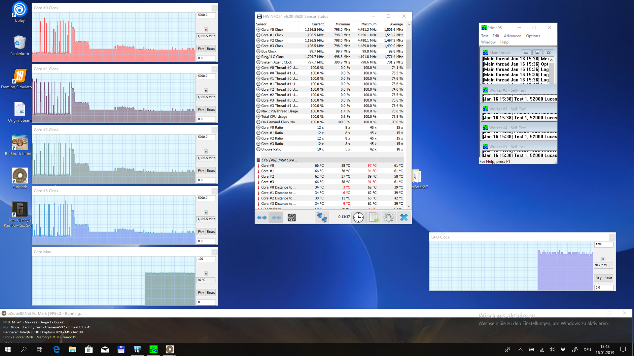Click the collapse columns arrows icon in HWiNFO
Image resolution: width=634 pixels, height=356 pixels.
click(x=276, y=218)
